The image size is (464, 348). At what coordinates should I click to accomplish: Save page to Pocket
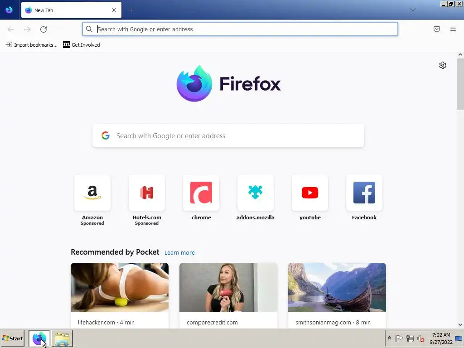tap(437, 29)
